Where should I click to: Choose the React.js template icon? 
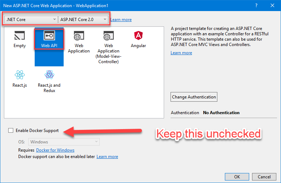pyautogui.click(x=20, y=75)
